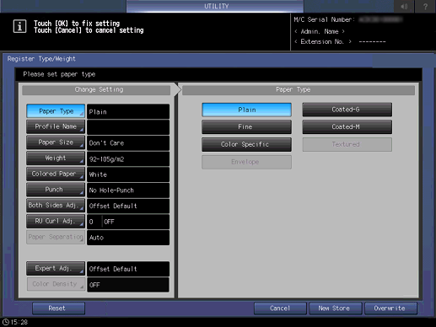Screen dimensions: 436x327
Task: Open the Punch setting
Action: [56, 190]
